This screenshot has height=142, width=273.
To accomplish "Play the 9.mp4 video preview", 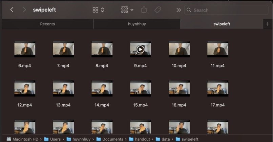I will [x=141, y=49].
